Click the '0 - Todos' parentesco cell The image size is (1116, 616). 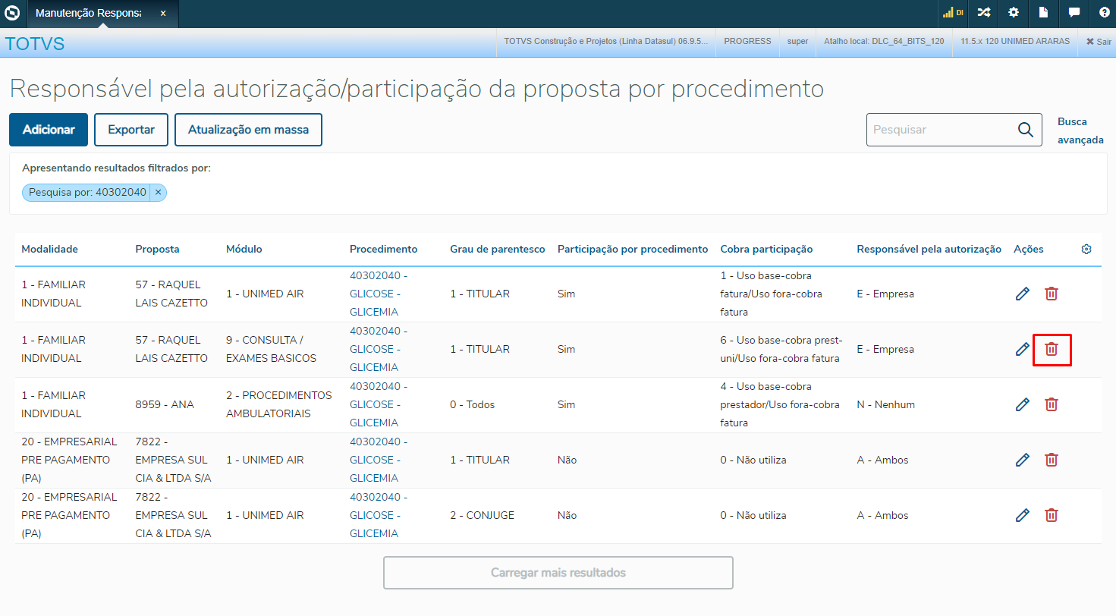(x=472, y=405)
